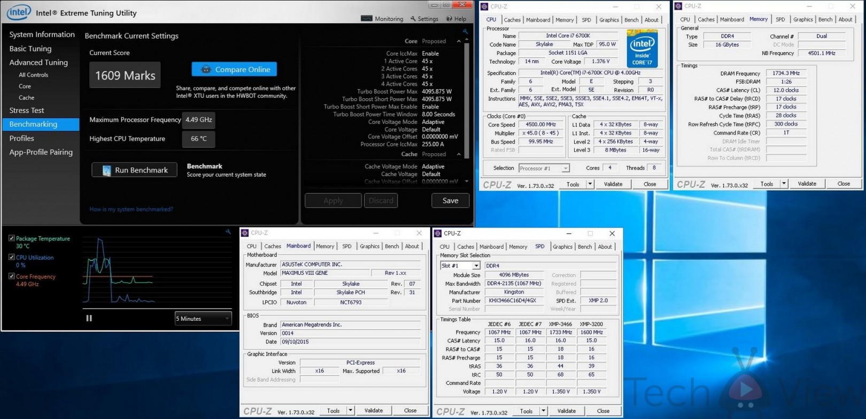This screenshot has height=419, width=866.
Task: Open Profiles in XTU sidebar
Action: pyautogui.click(x=21, y=138)
